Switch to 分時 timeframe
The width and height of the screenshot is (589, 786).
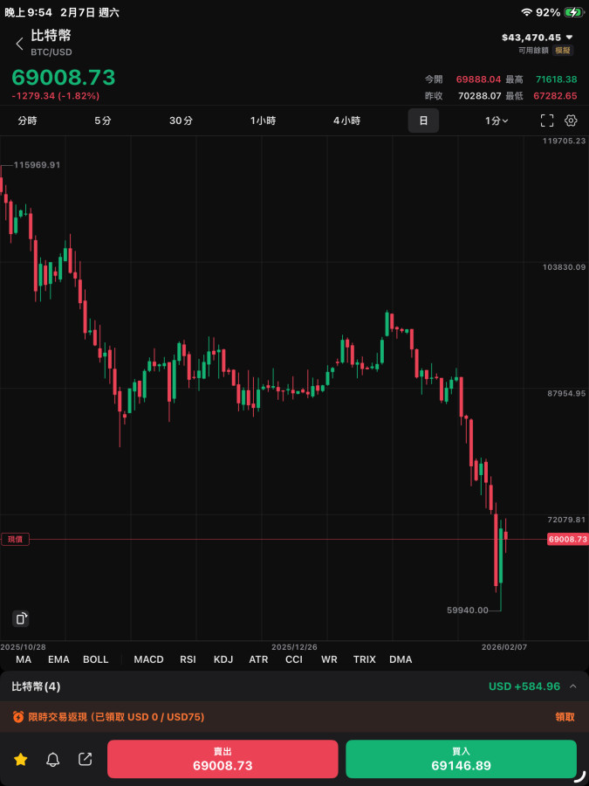tap(28, 121)
